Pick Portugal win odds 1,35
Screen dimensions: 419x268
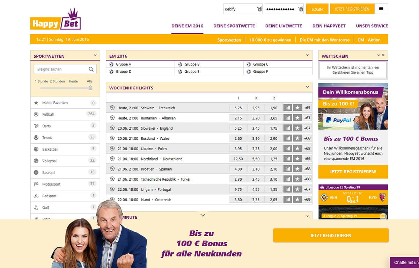pyautogui.click(x=273, y=189)
